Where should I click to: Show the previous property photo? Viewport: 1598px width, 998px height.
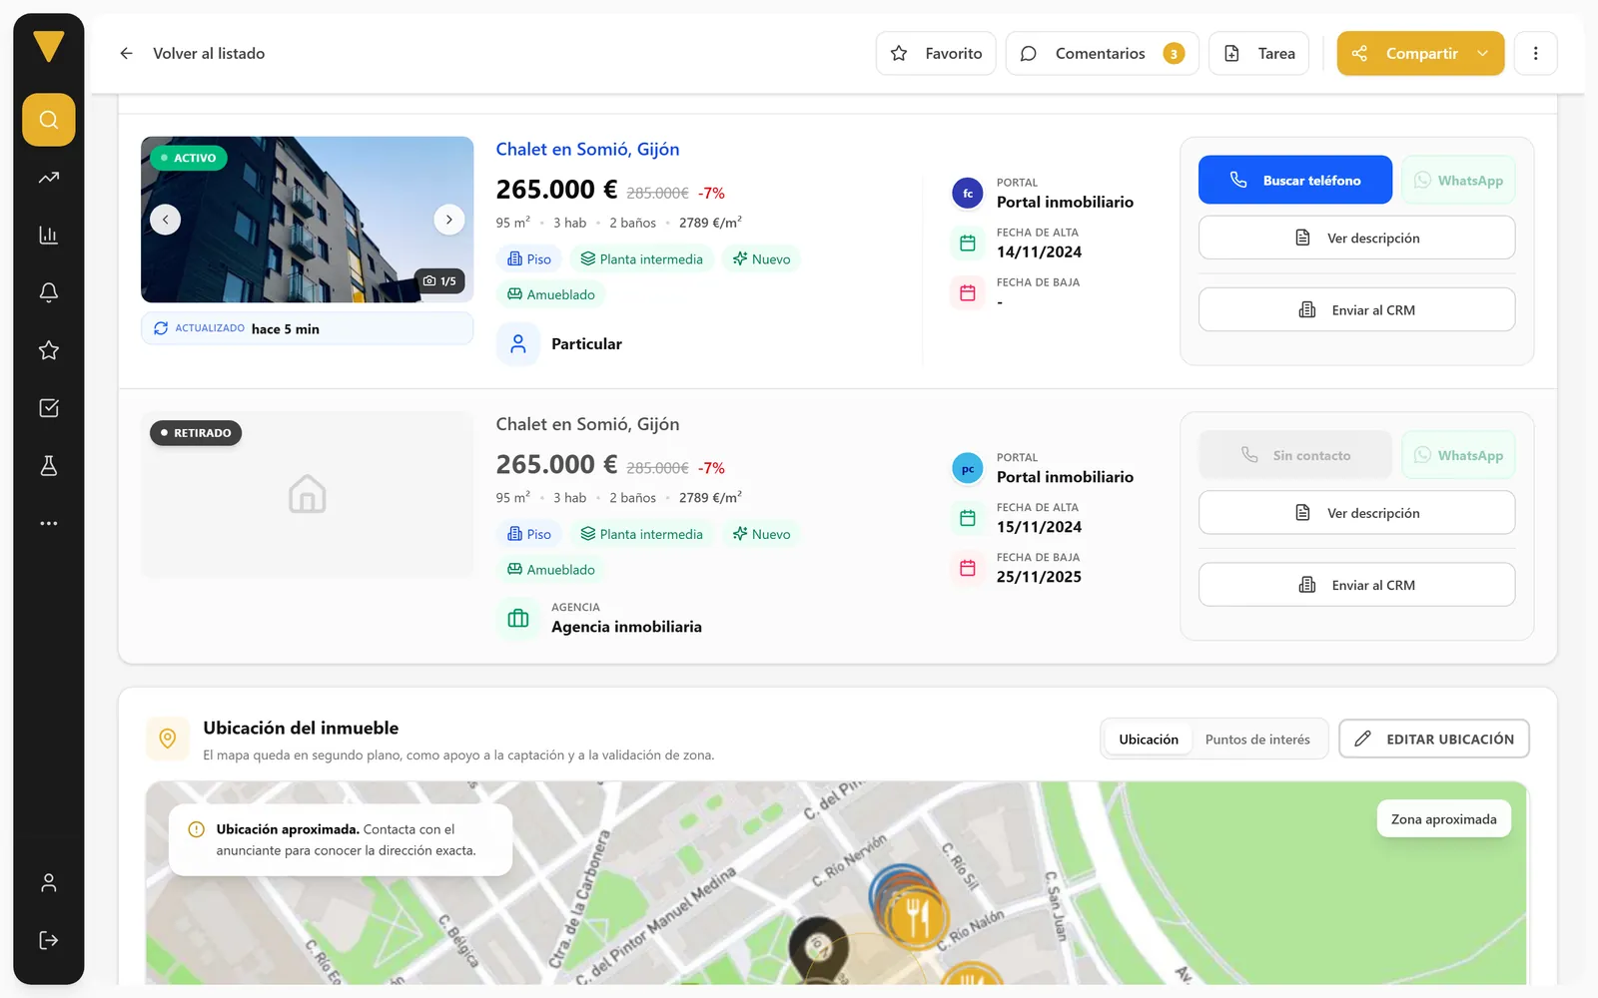pyautogui.click(x=166, y=220)
